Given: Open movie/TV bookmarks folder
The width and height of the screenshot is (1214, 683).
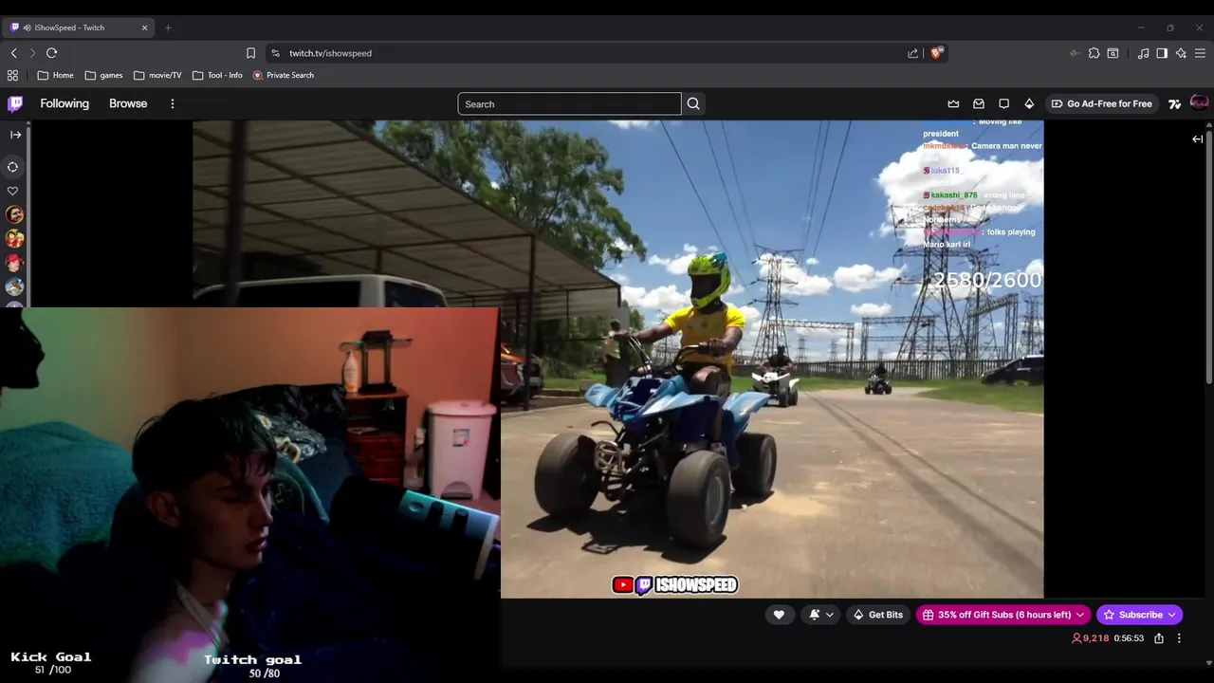Looking at the screenshot, I should (157, 75).
